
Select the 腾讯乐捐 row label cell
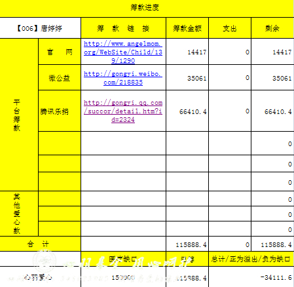[60, 111]
